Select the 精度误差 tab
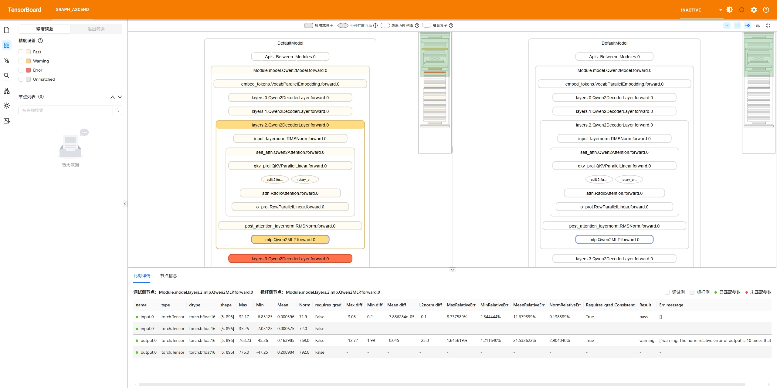Image resolution: width=777 pixels, height=388 pixels. (x=45, y=29)
